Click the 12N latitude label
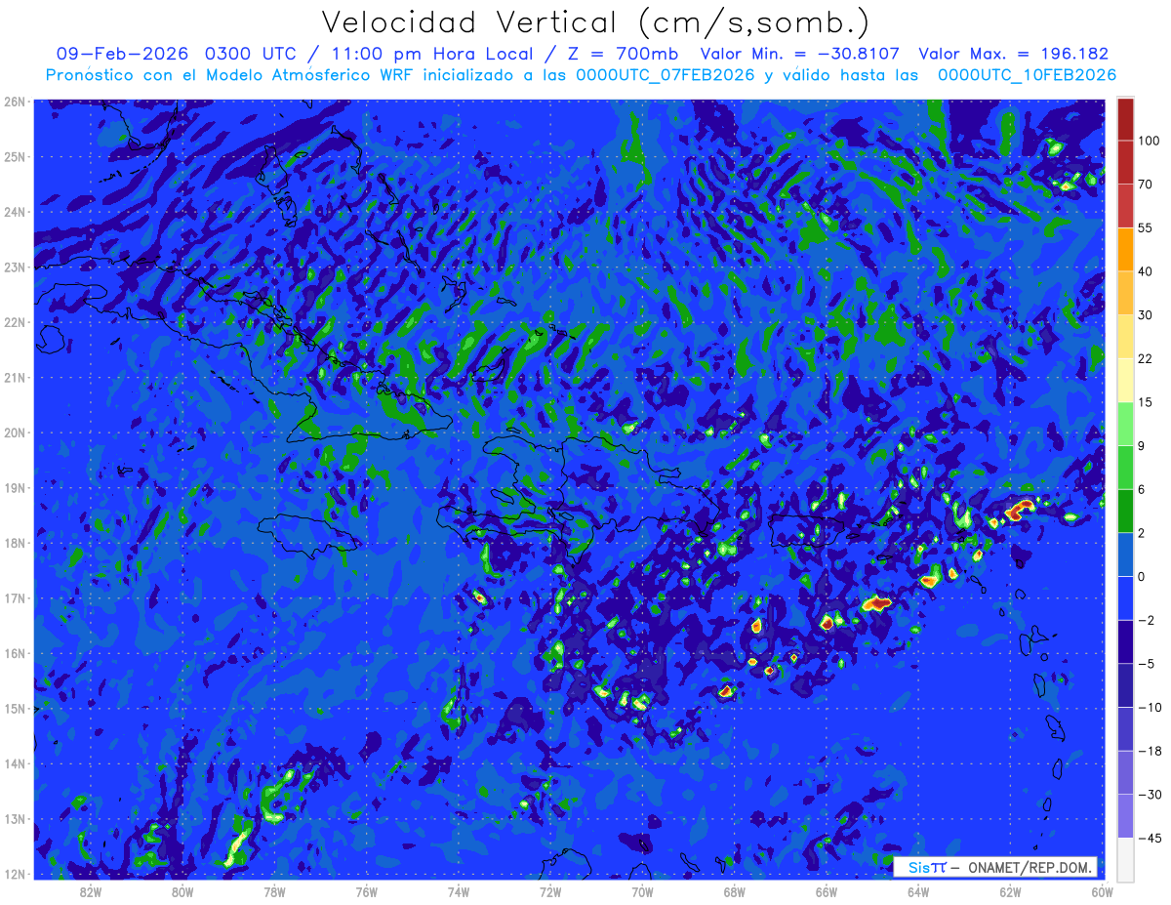This screenshot has height=905, width=1171. 15,874
